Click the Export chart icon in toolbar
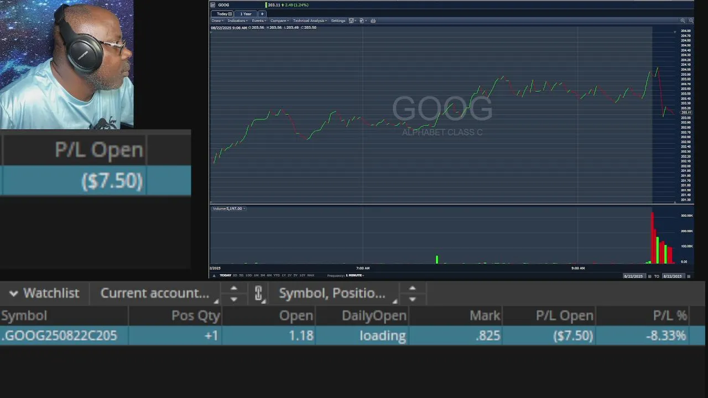708x398 pixels. [x=361, y=21]
